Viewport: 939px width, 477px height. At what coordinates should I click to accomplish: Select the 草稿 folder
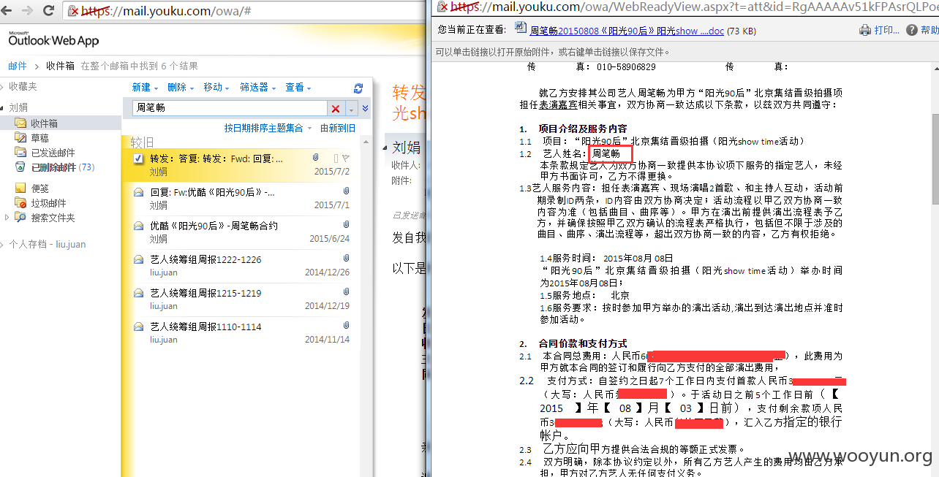click(39, 138)
